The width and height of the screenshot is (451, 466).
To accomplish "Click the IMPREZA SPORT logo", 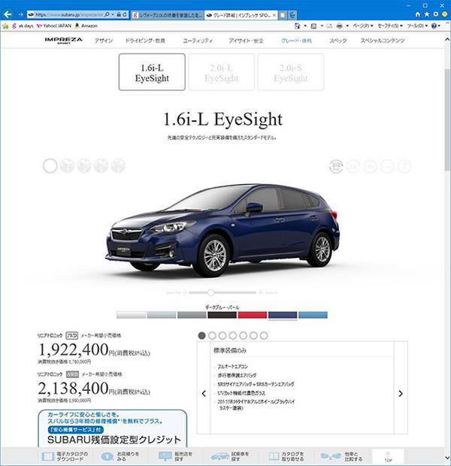I will pyautogui.click(x=64, y=40).
